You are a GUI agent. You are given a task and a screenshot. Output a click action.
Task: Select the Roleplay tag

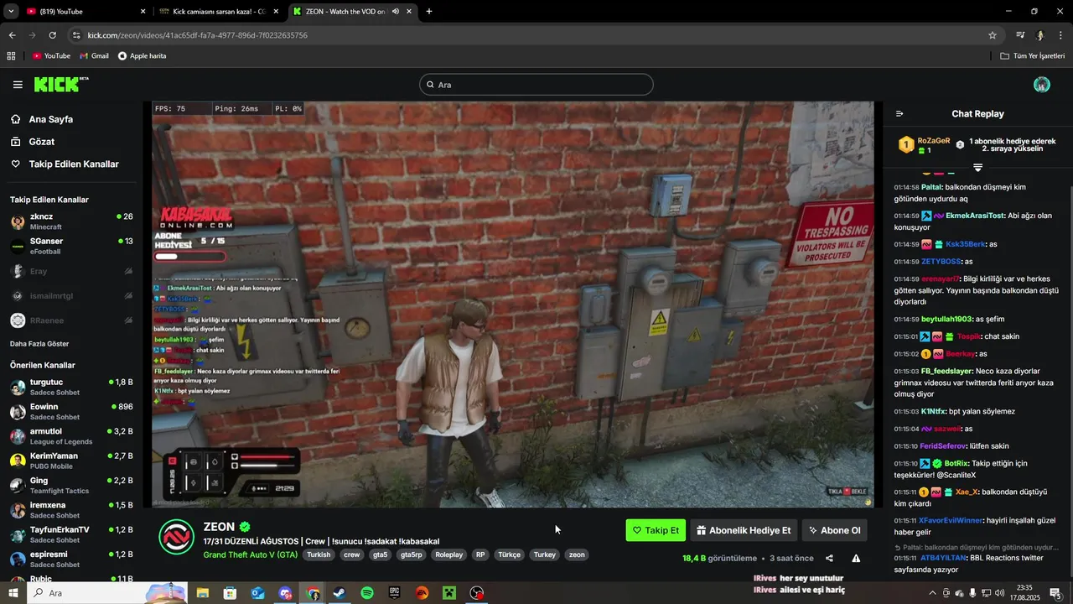449,555
